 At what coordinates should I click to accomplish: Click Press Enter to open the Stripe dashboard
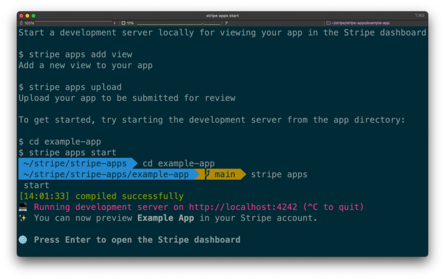click(138, 240)
